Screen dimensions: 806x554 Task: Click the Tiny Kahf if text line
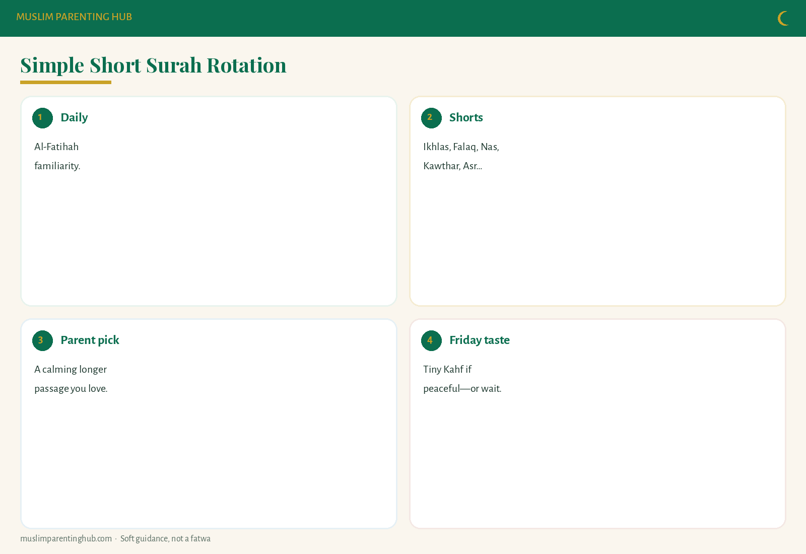coord(447,369)
